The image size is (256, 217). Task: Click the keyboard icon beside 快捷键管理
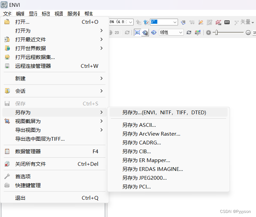[7, 185]
